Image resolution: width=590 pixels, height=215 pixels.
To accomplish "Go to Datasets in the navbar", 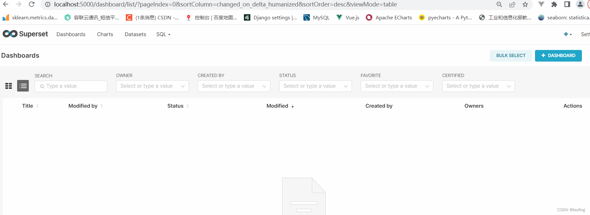I will coord(136,34).
